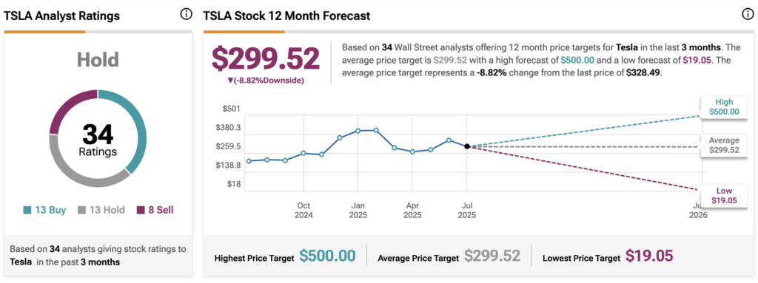758x283 pixels.
Task: Click the Lowest Price Target $19.05 value
Action: pyautogui.click(x=649, y=256)
